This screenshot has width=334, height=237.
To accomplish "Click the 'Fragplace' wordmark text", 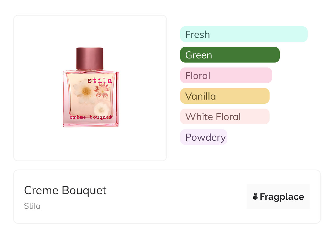I will point(282,197).
